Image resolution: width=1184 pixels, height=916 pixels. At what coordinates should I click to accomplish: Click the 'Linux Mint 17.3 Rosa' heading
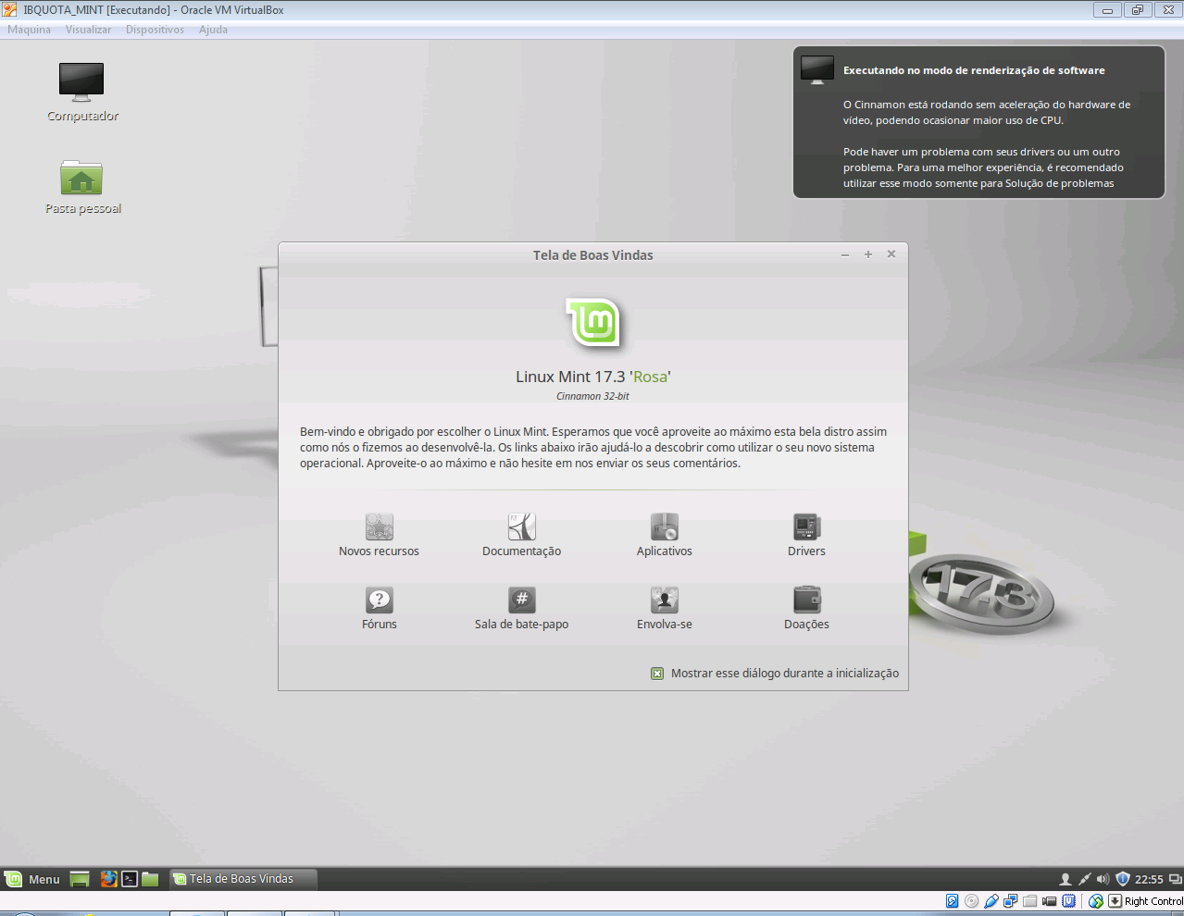tap(593, 377)
